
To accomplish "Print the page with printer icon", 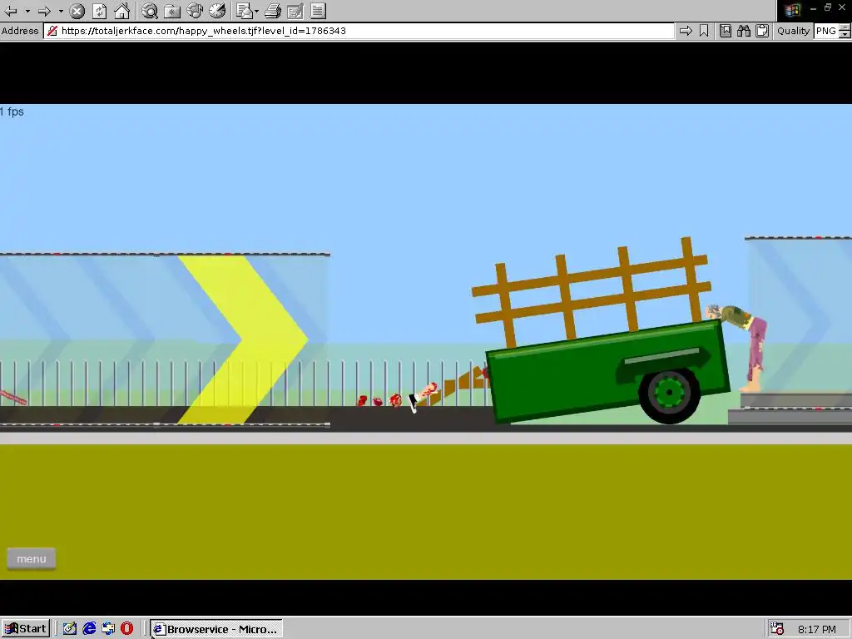I will tap(273, 11).
